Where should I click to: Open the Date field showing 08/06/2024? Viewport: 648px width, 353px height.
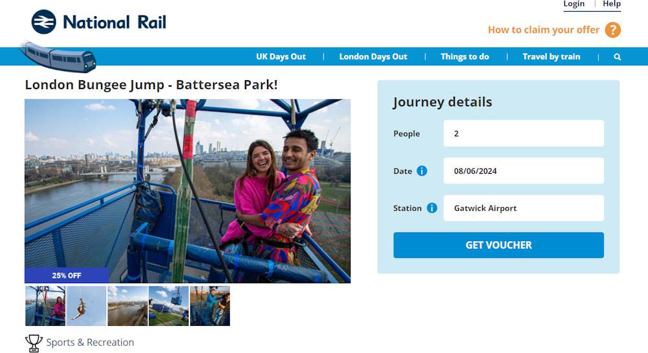pyautogui.click(x=524, y=171)
